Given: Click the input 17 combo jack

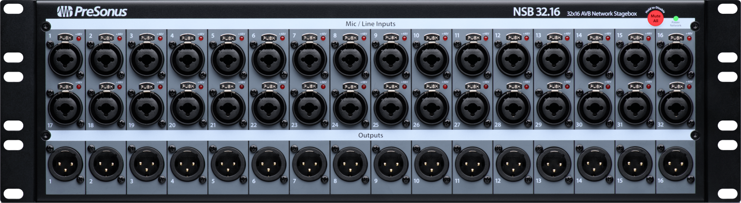Looking at the screenshot, I should pyautogui.click(x=65, y=108).
